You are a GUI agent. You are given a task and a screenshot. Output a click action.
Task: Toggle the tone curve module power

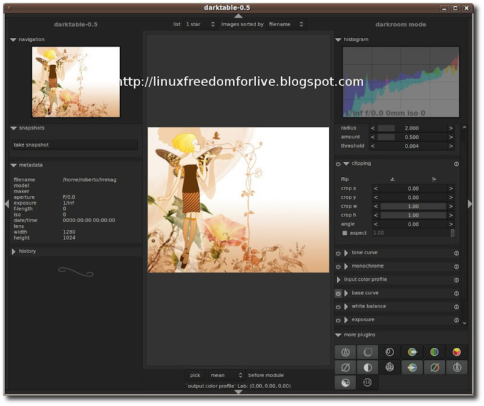338,253
